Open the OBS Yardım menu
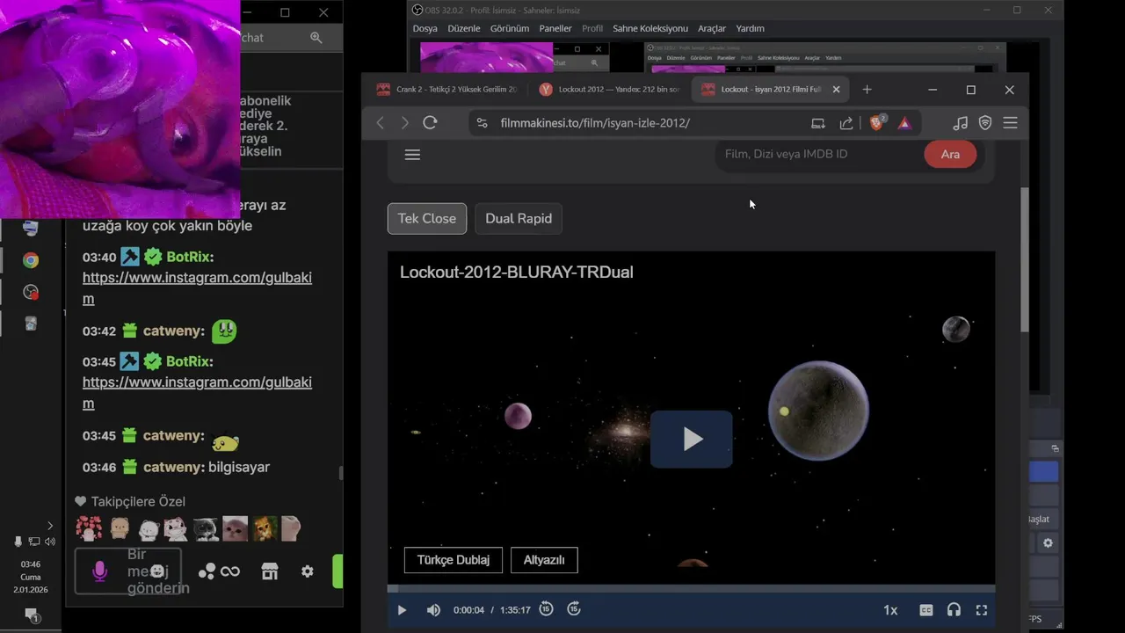The width and height of the screenshot is (1125, 633). click(750, 28)
